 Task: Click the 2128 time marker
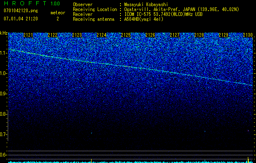(199, 35)
